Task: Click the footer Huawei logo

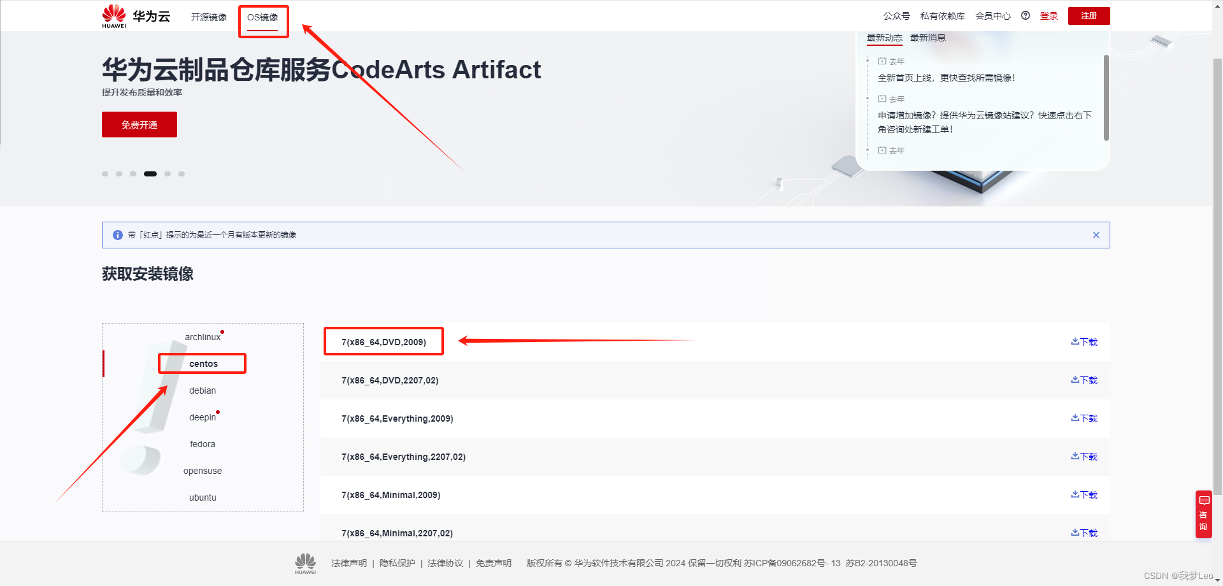Action: [x=305, y=564]
